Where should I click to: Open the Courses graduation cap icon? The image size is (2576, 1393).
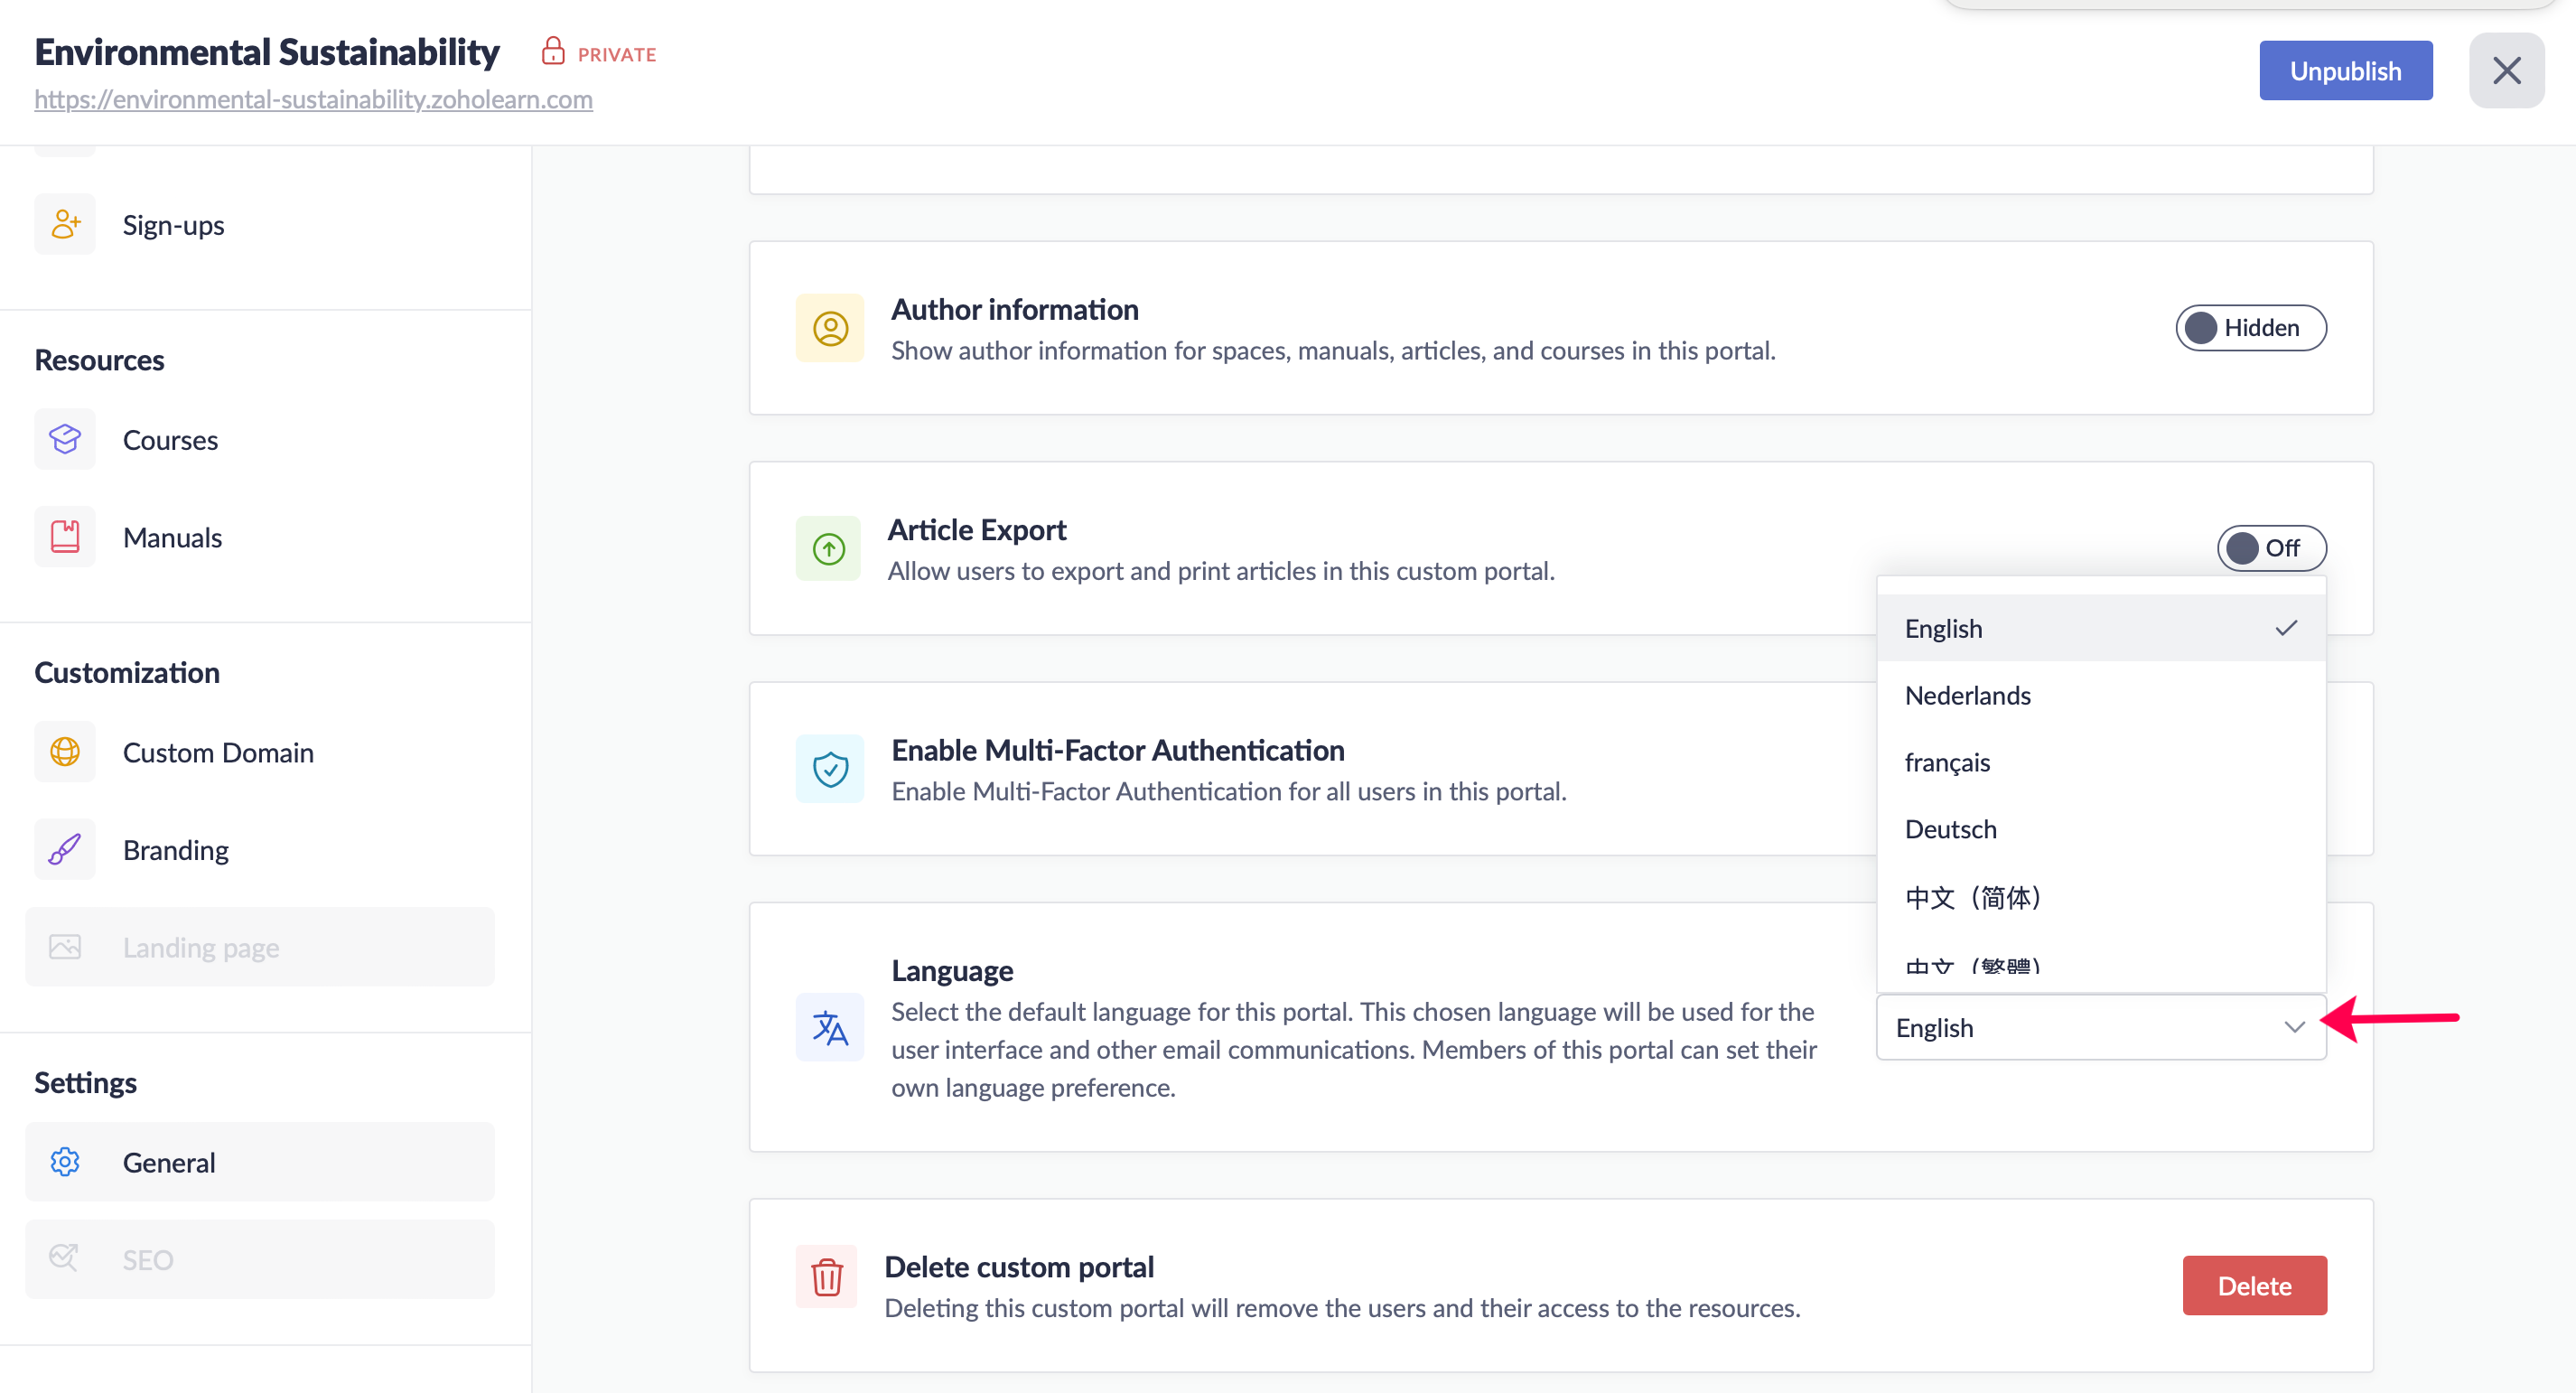click(x=65, y=439)
